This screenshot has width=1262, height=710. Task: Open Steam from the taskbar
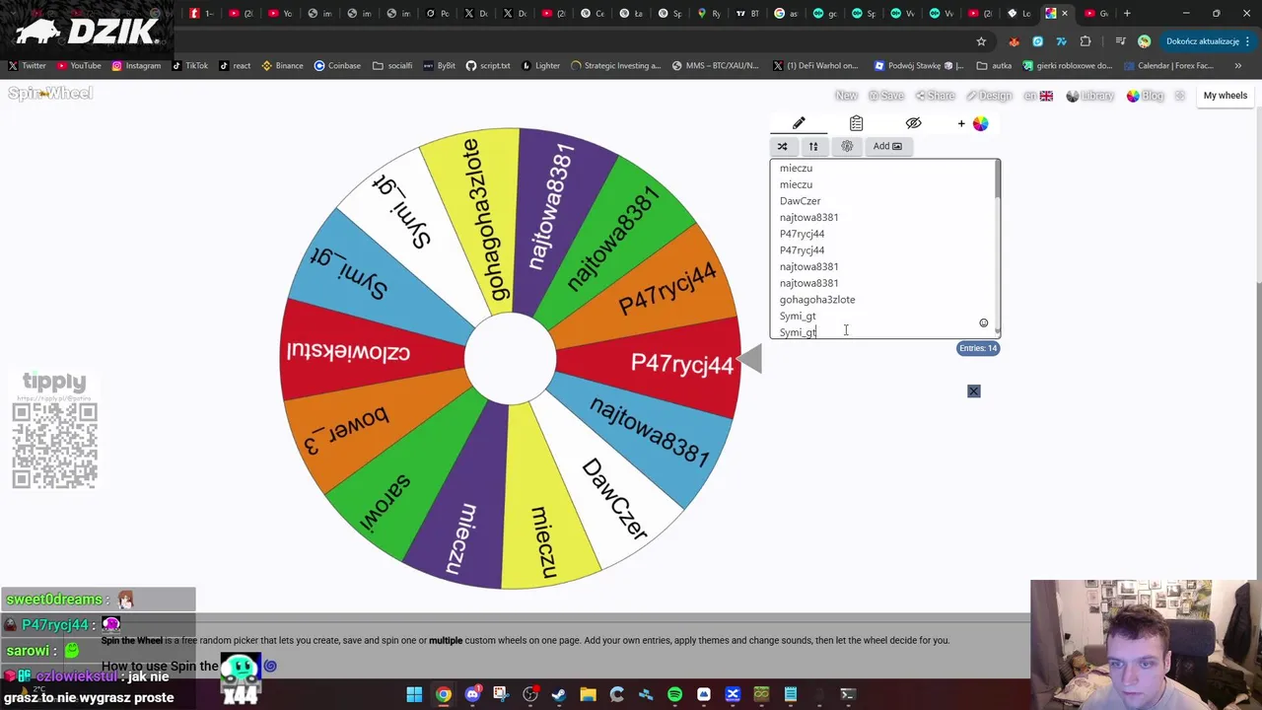(x=559, y=694)
